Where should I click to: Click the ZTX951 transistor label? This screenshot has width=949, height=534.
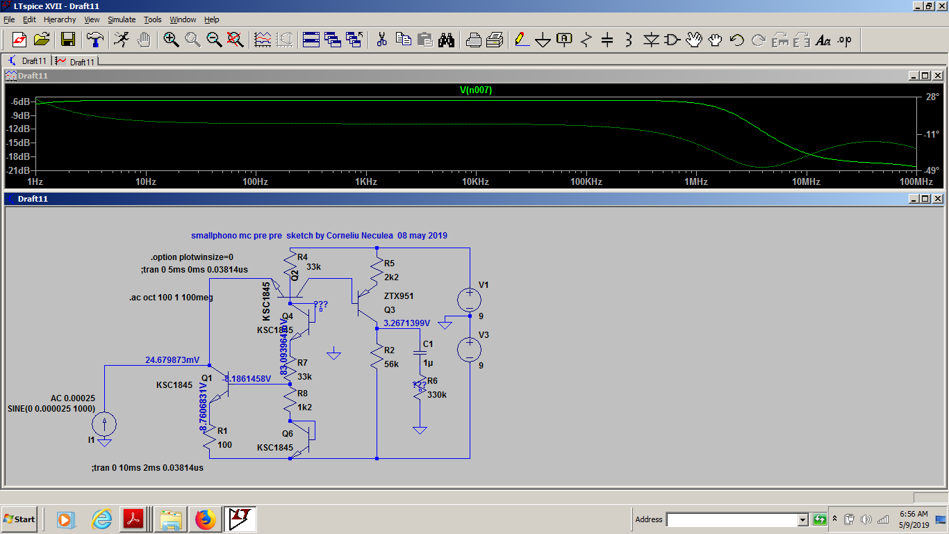pyautogui.click(x=399, y=296)
